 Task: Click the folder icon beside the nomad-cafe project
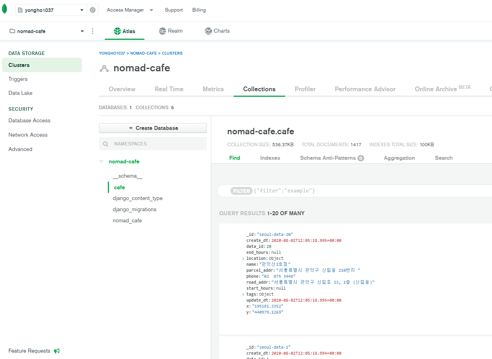12,31
